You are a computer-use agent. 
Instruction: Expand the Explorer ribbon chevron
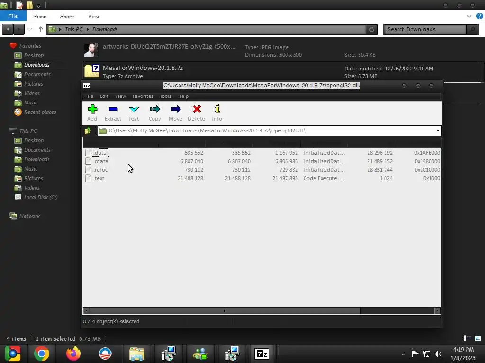point(469,17)
